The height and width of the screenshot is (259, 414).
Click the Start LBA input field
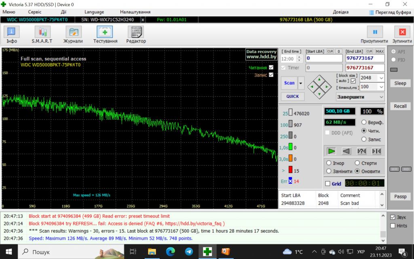(324, 58)
